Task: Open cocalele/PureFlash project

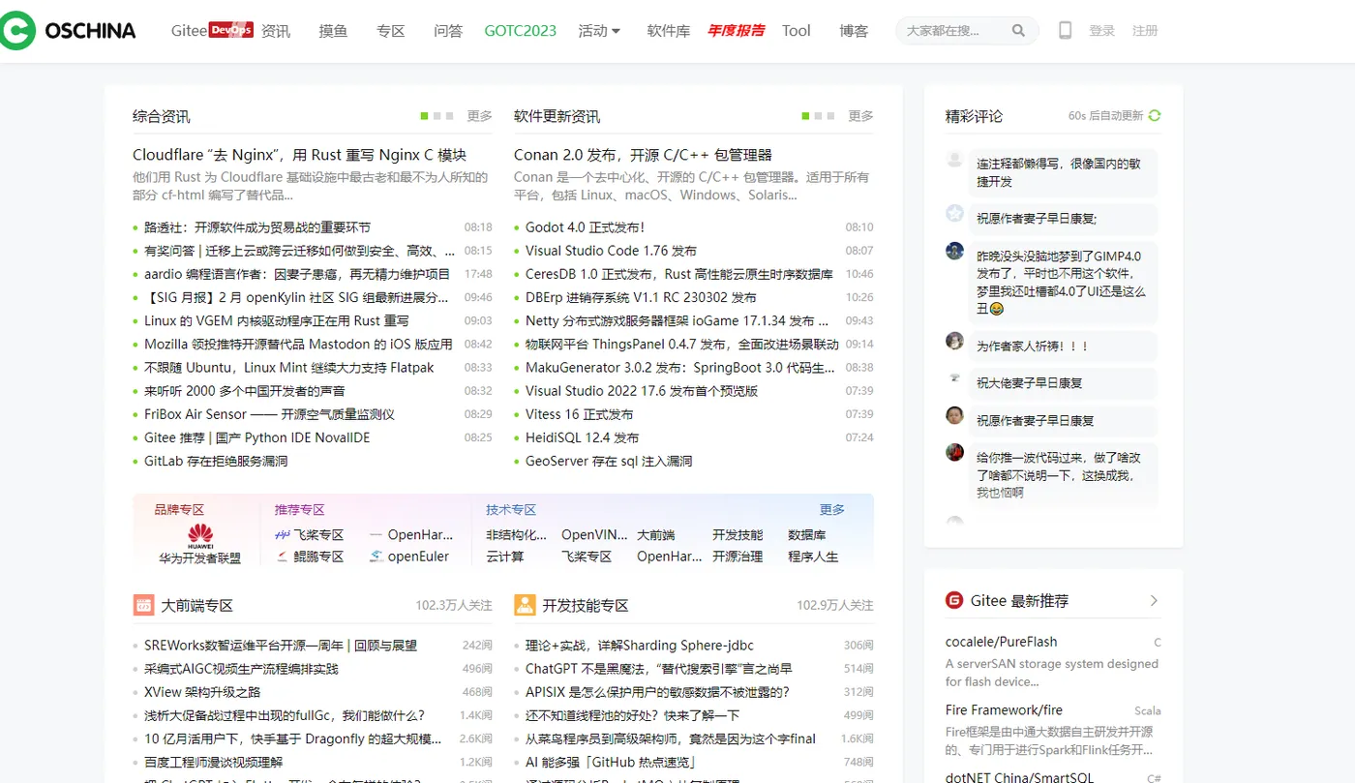Action: point(1001,642)
